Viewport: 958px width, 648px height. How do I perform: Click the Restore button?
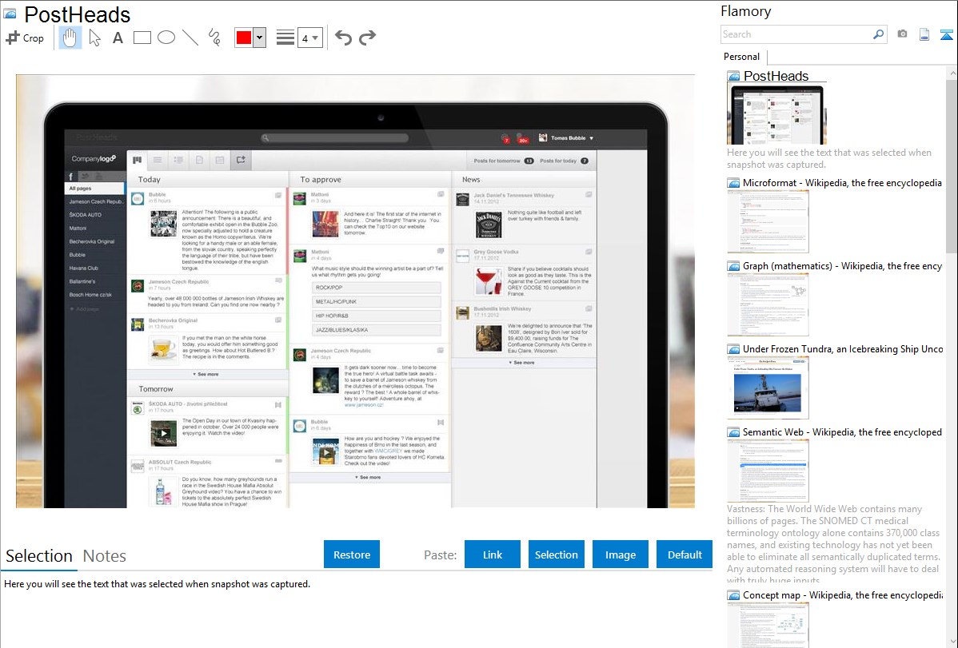pos(352,555)
